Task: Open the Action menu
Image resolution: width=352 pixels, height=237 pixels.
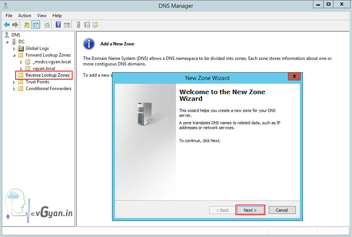Action: tap(25, 16)
